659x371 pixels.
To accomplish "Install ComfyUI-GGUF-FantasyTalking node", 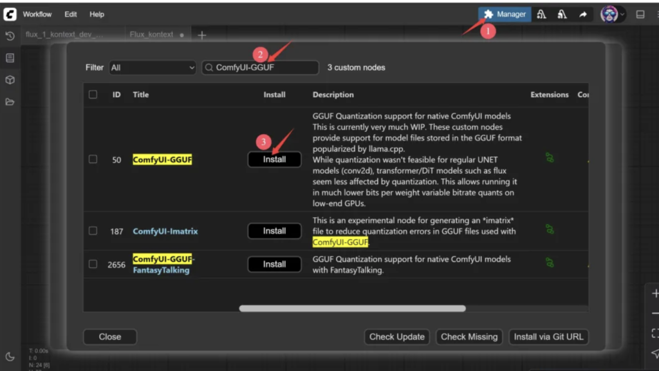I will (274, 264).
